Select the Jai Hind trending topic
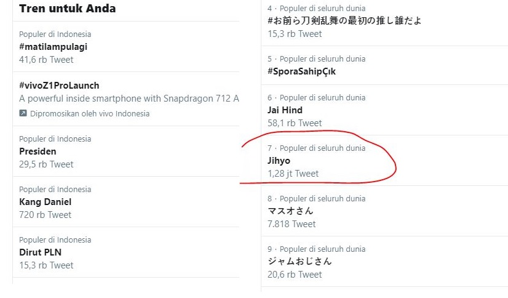Viewport: 508px width, 298px height. pyautogui.click(x=285, y=110)
